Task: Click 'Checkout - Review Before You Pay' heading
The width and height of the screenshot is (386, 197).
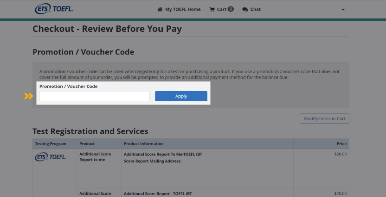Action: (x=107, y=29)
